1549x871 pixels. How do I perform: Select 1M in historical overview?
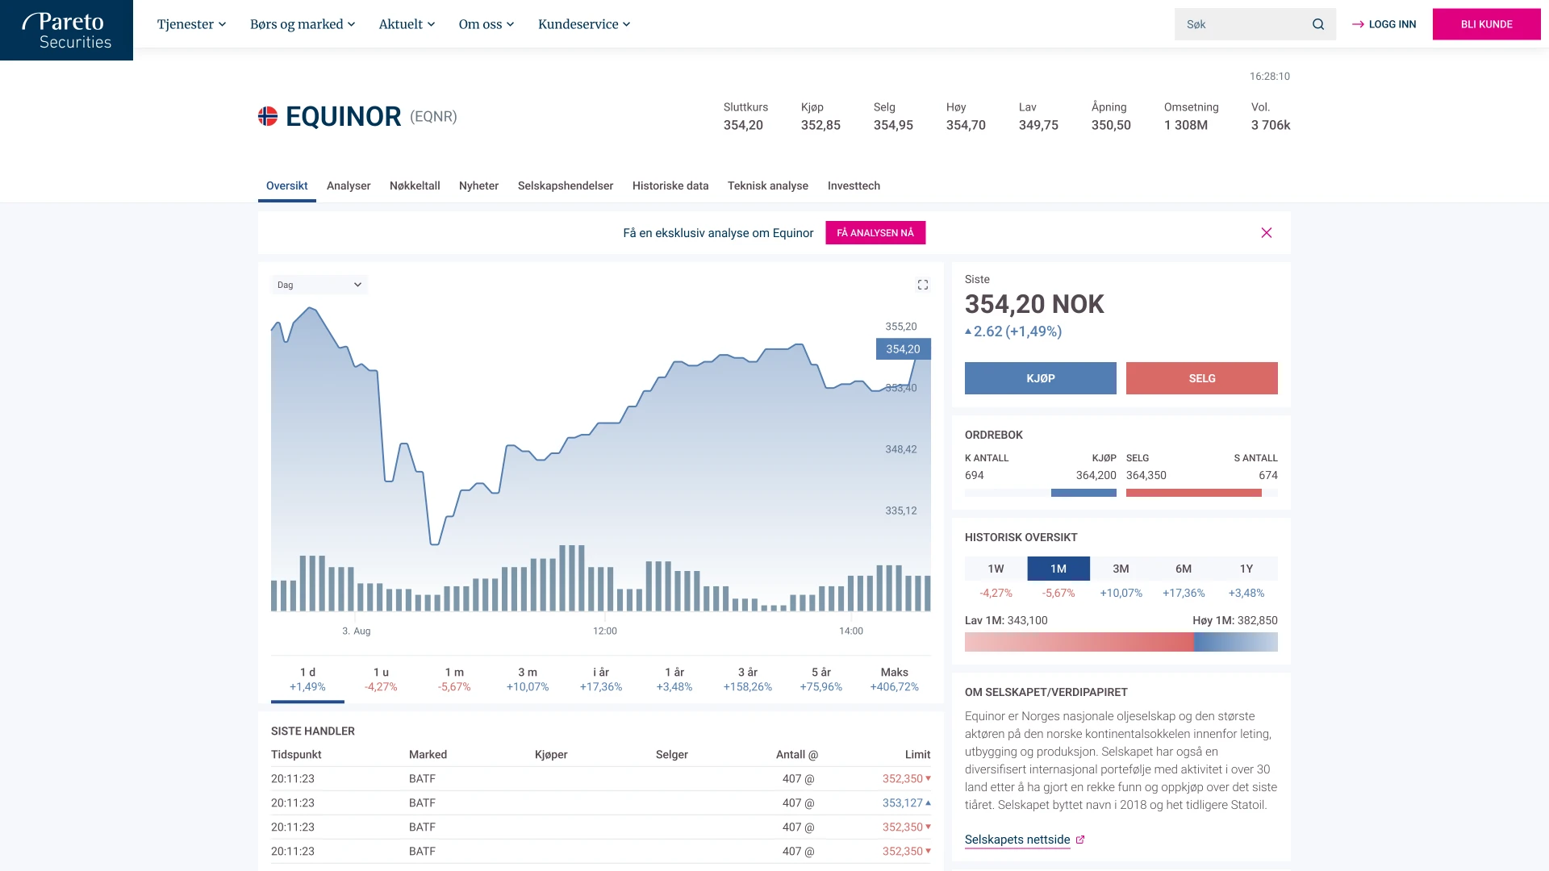coord(1058,569)
